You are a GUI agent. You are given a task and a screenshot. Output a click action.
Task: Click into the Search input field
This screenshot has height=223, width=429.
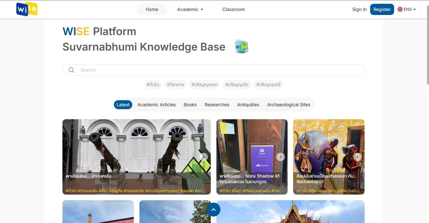[213, 70]
